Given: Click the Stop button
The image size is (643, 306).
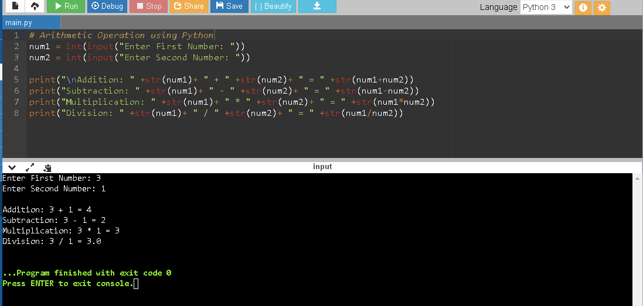Looking at the screenshot, I should pyautogui.click(x=148, y=6).
